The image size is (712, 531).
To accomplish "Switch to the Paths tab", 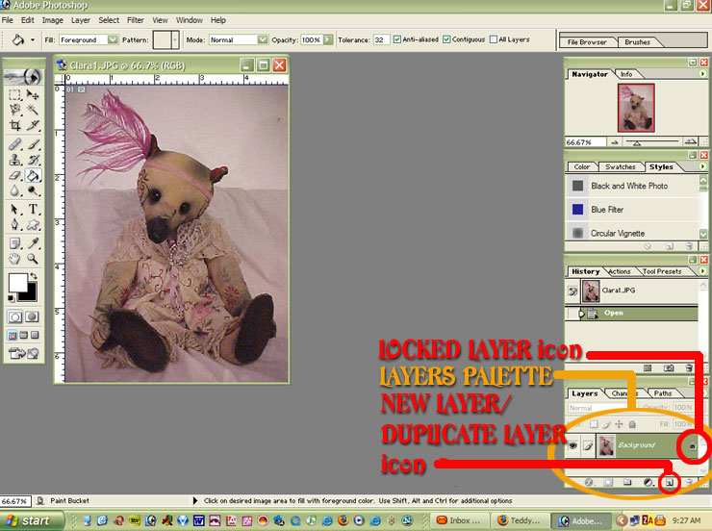I will click(663, 393).
